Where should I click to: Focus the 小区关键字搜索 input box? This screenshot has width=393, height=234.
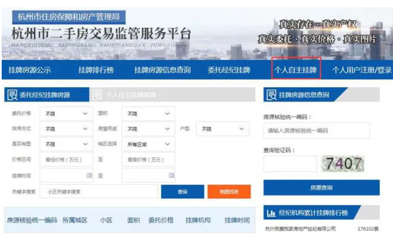(x=99, y=192)
